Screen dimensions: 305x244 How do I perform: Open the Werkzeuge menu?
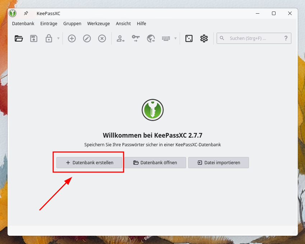98,24
